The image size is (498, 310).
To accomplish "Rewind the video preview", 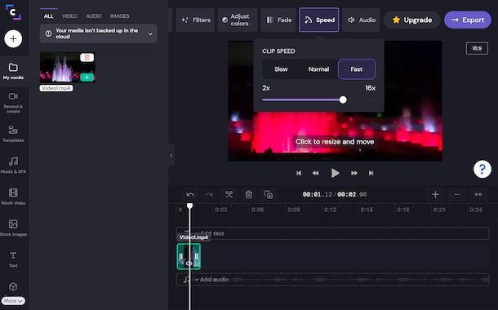I will click(x=315, y=173).
